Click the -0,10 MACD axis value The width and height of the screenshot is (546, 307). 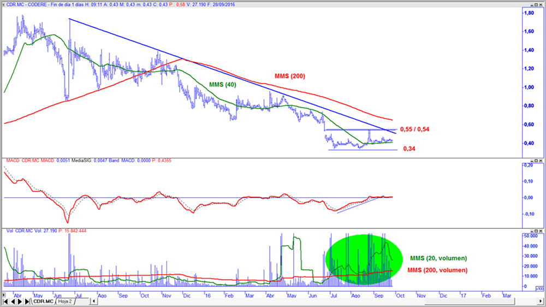pos(528,214)
